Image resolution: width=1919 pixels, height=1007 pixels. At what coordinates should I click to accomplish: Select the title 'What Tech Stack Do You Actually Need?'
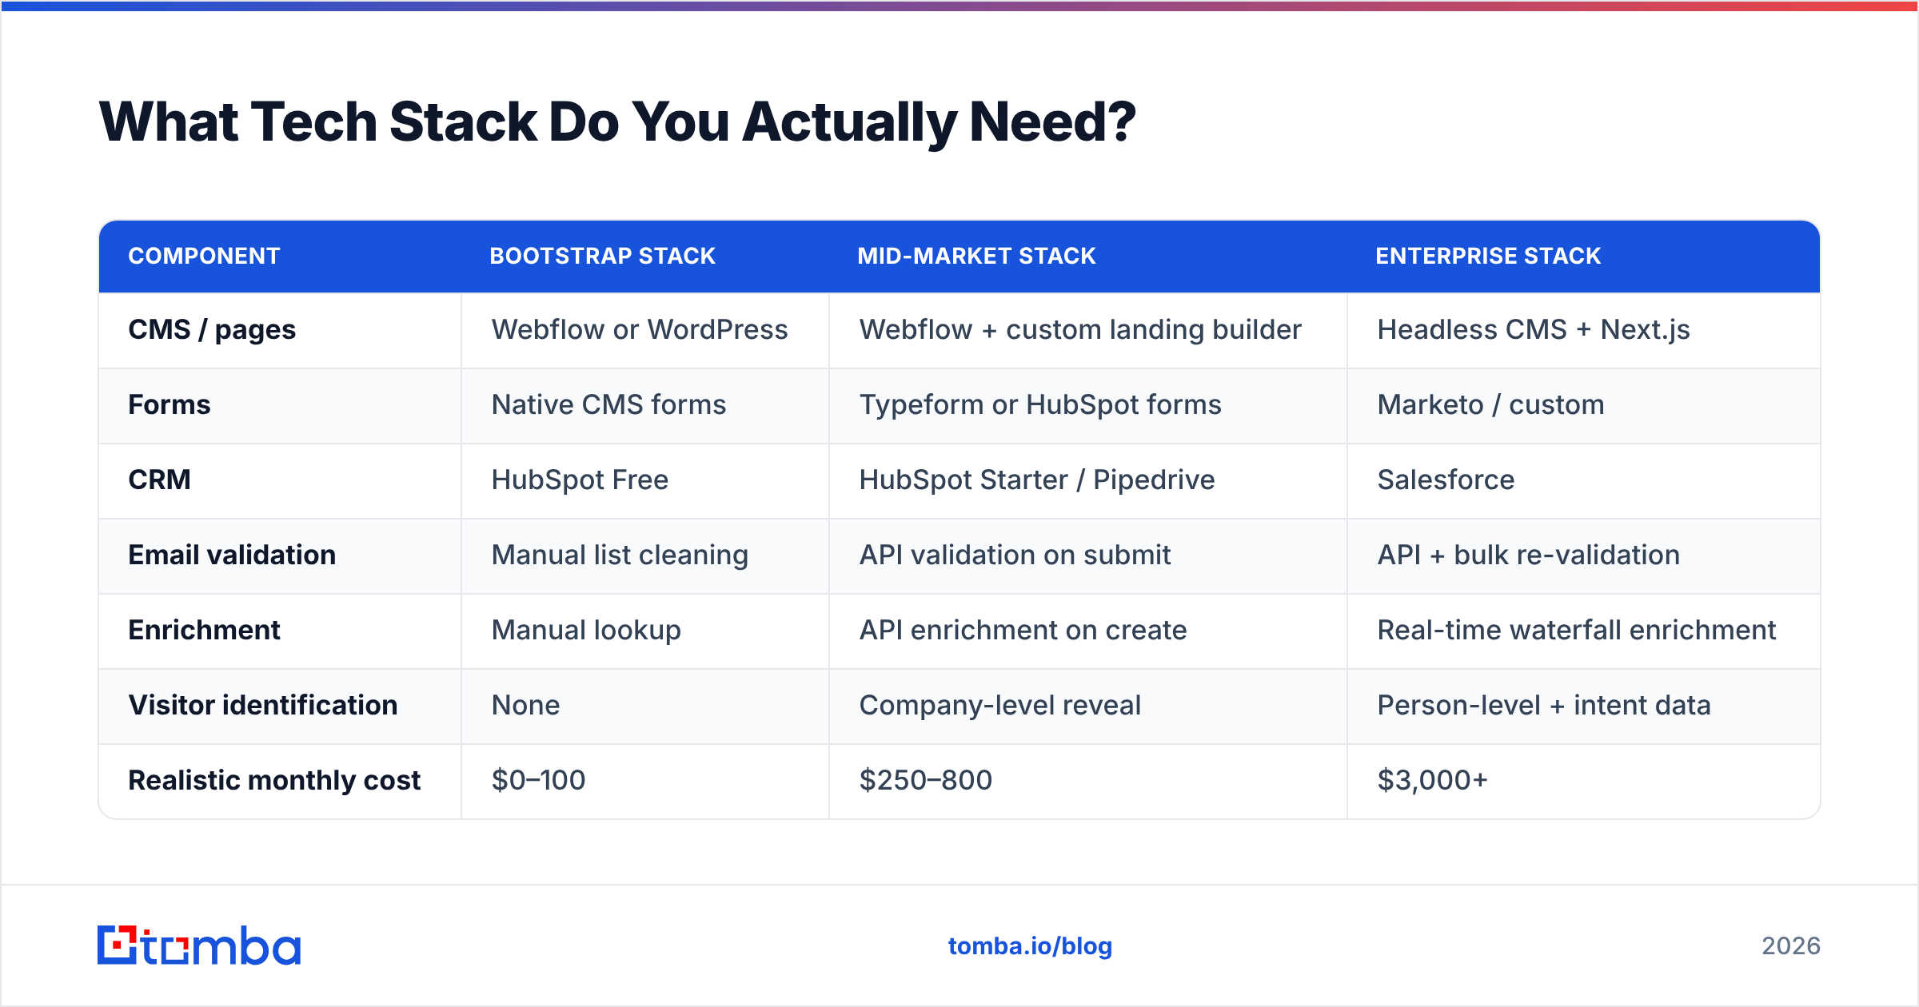[616, 122]
